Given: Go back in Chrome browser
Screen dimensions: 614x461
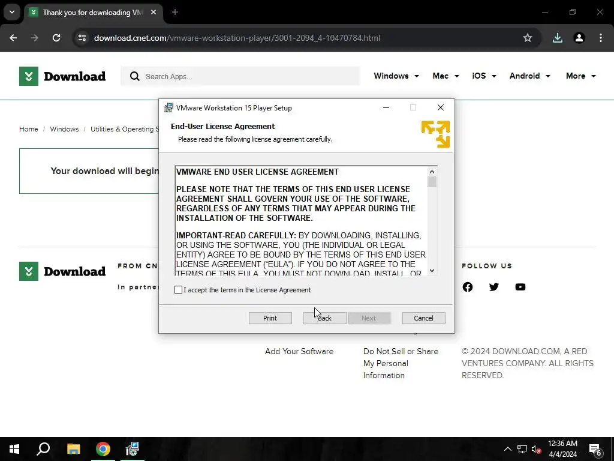Looking at the screenshot, I should coord(13,38).
